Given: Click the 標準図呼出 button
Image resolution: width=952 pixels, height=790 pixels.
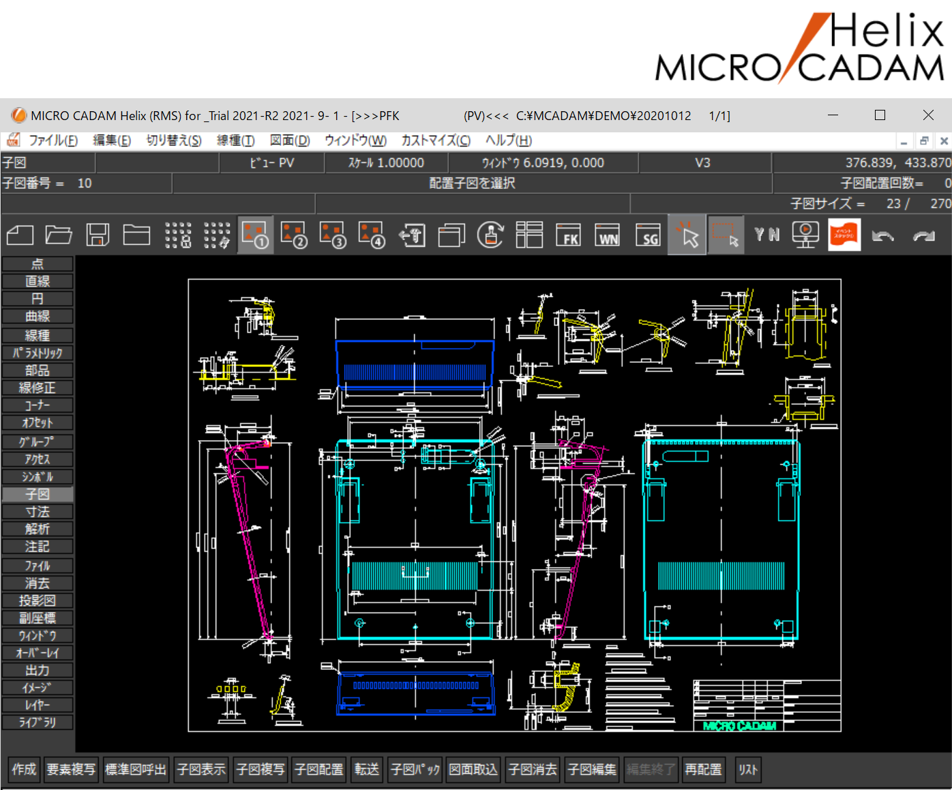Looking at the screenshot, I should 136,770.
